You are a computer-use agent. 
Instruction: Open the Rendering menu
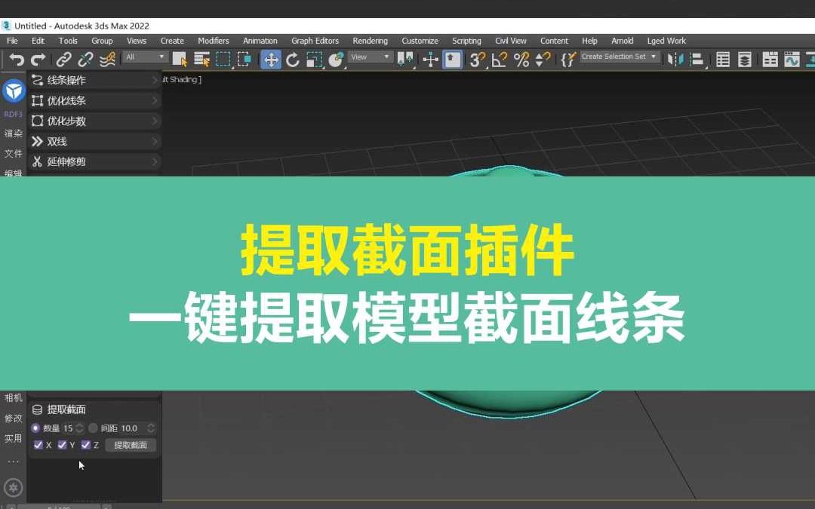tap(370, 41)
